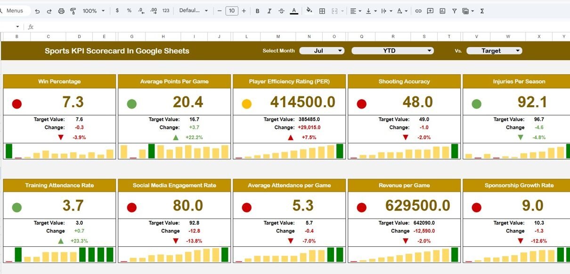Open the Target comparison dropdown

[494, 51]
